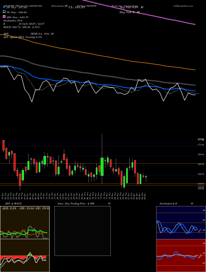The height and width of the screenshot is (272, 206).
Task: Click the Stochastics & RSI panel title
Action: [176, 204]
